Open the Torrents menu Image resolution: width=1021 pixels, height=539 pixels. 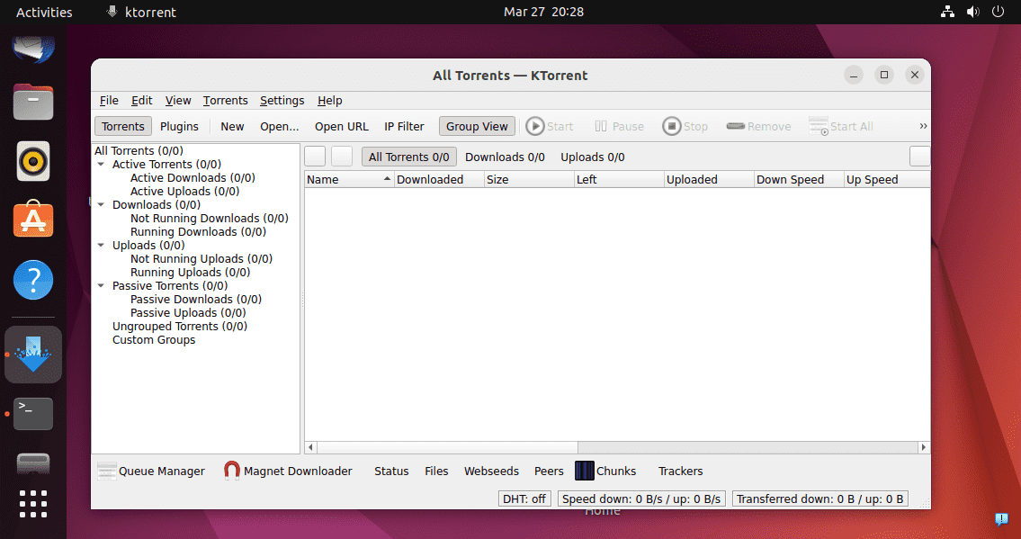point(225,100)
